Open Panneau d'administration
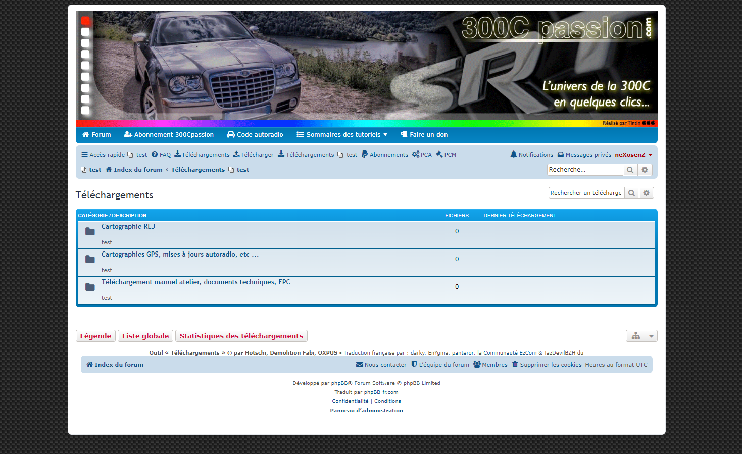Viewport: 742px width, 454px height. 367,411
